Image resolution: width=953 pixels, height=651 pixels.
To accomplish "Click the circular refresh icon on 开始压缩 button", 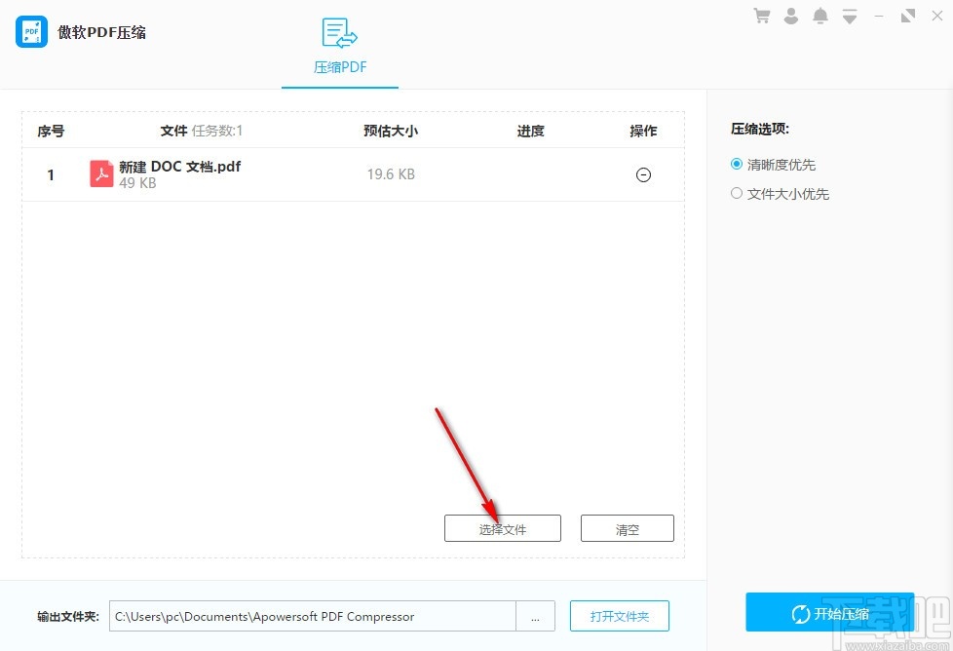I will point(797,615).
